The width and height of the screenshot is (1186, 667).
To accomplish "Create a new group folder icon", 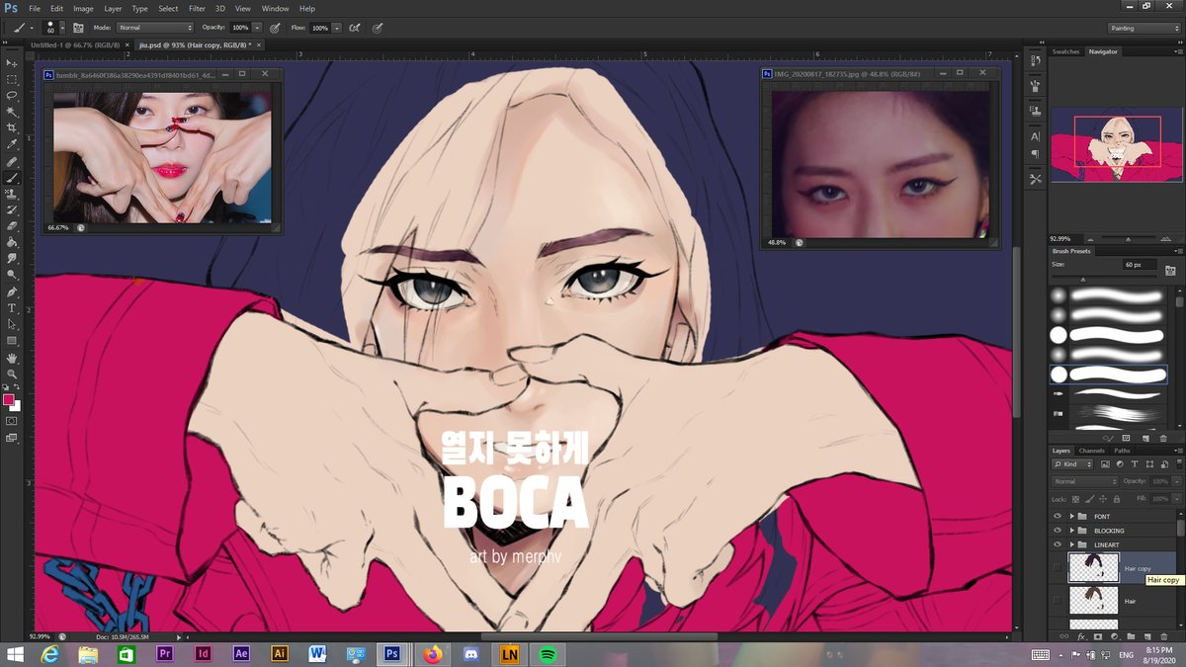I will click(x=1132, y=636).
